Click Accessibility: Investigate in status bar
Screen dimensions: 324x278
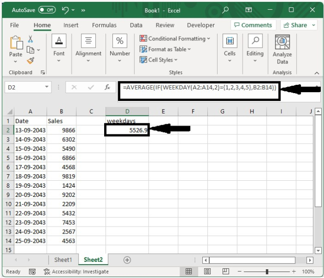(76, 272)
